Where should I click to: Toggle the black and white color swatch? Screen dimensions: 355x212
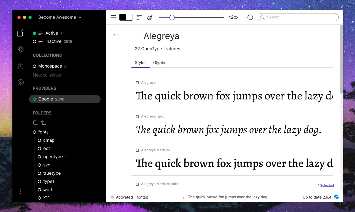pos(126,17)
